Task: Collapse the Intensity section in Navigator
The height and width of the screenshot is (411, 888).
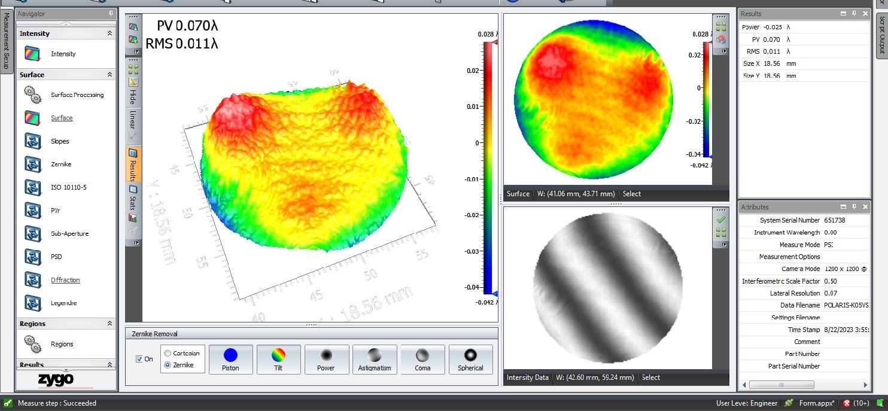Action: (x=110, y=34)
